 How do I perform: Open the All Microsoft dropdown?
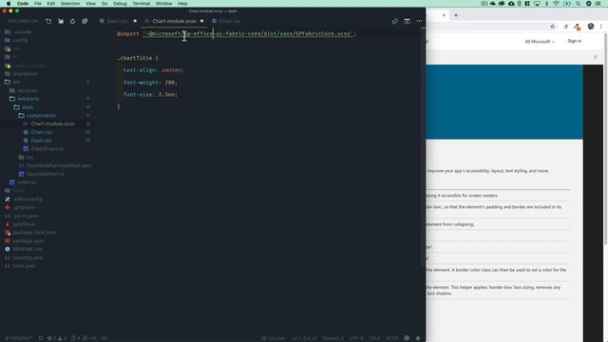[540, 42]
